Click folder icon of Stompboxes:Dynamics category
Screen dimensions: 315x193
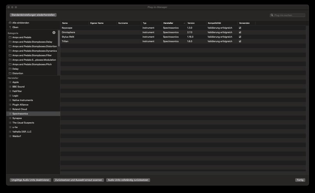[10, 51]
